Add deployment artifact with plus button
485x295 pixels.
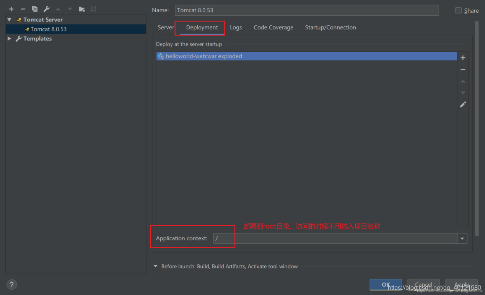click(x=463, y=58)
